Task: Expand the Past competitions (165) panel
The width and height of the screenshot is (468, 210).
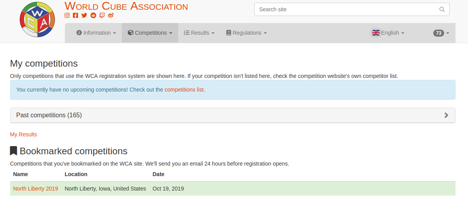Action: 233,115
